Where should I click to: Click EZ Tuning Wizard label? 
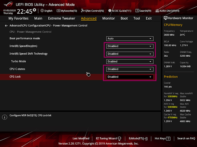pos(106,138)
